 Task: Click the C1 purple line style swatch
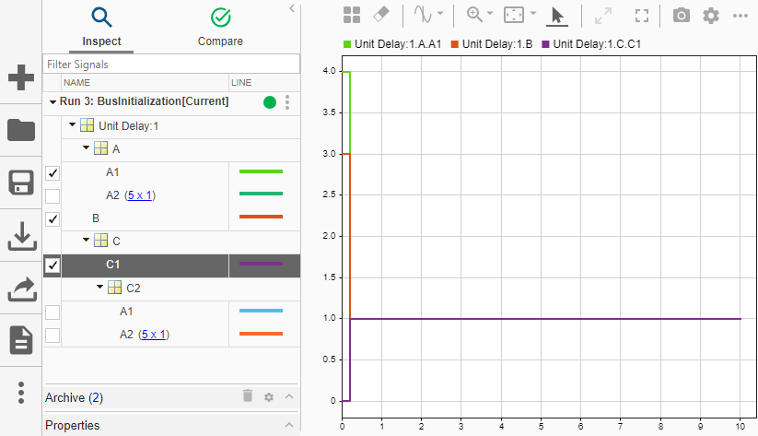(x=261, y=264)
